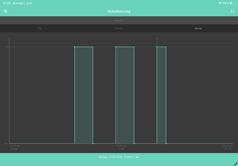
Task: Tap the 38% battery percentage
Action: click(x=226, y=3)
